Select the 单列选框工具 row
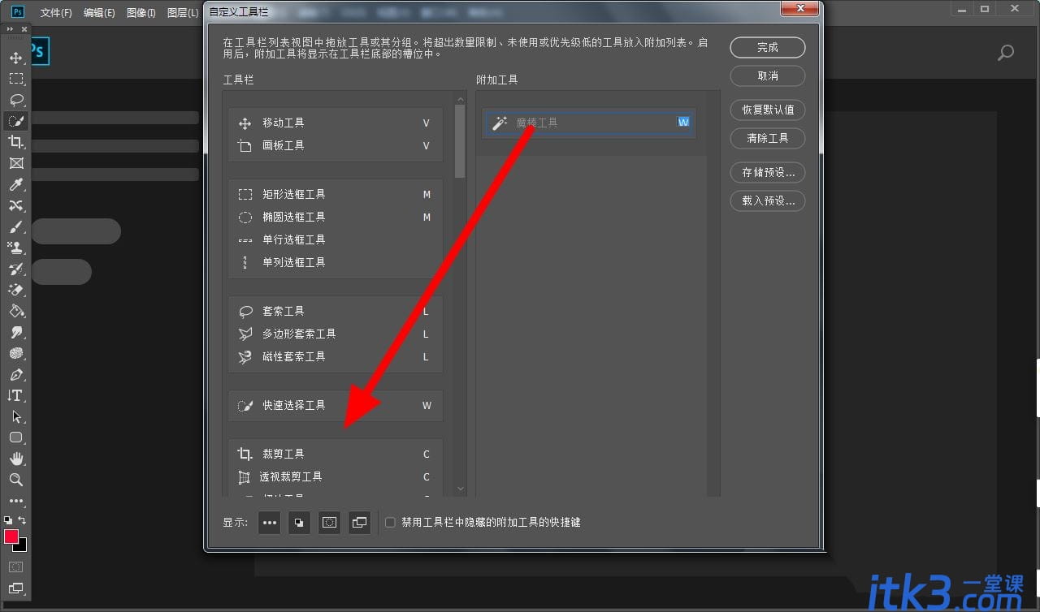This screenshot has width=1040, height=612. tap(336, 263)
